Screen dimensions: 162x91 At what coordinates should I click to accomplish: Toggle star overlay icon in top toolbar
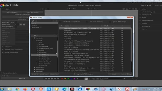127,9
